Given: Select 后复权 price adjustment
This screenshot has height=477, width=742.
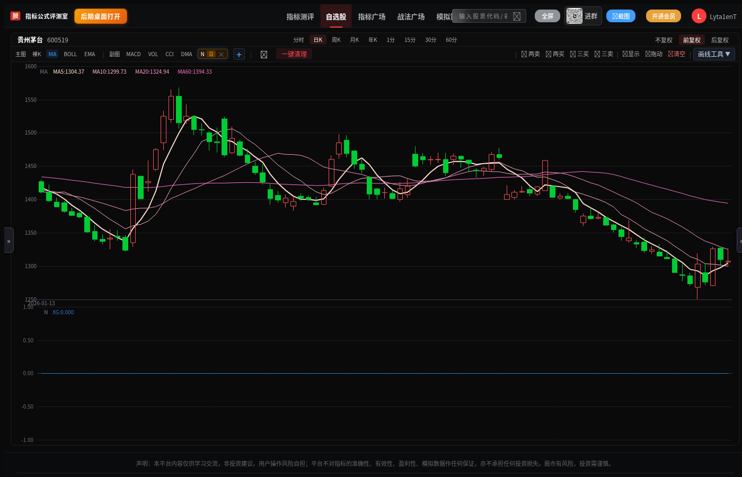Looking at the screenshot, I should pyautogui.click(x=720, y=40).
